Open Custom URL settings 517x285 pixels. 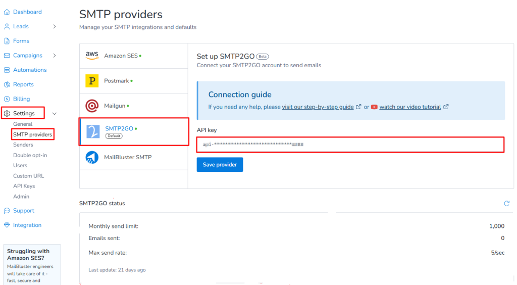(x=28, y=176)
